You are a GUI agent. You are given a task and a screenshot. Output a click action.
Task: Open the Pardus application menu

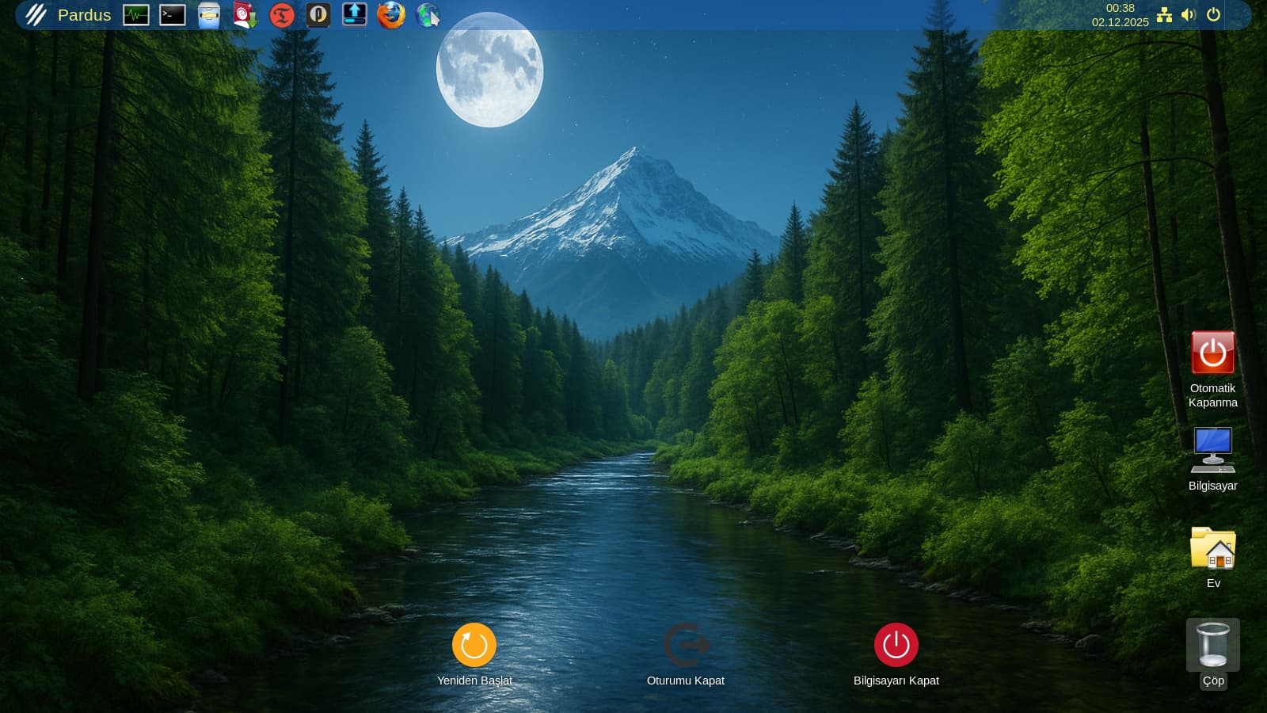(x=67, y=15)
